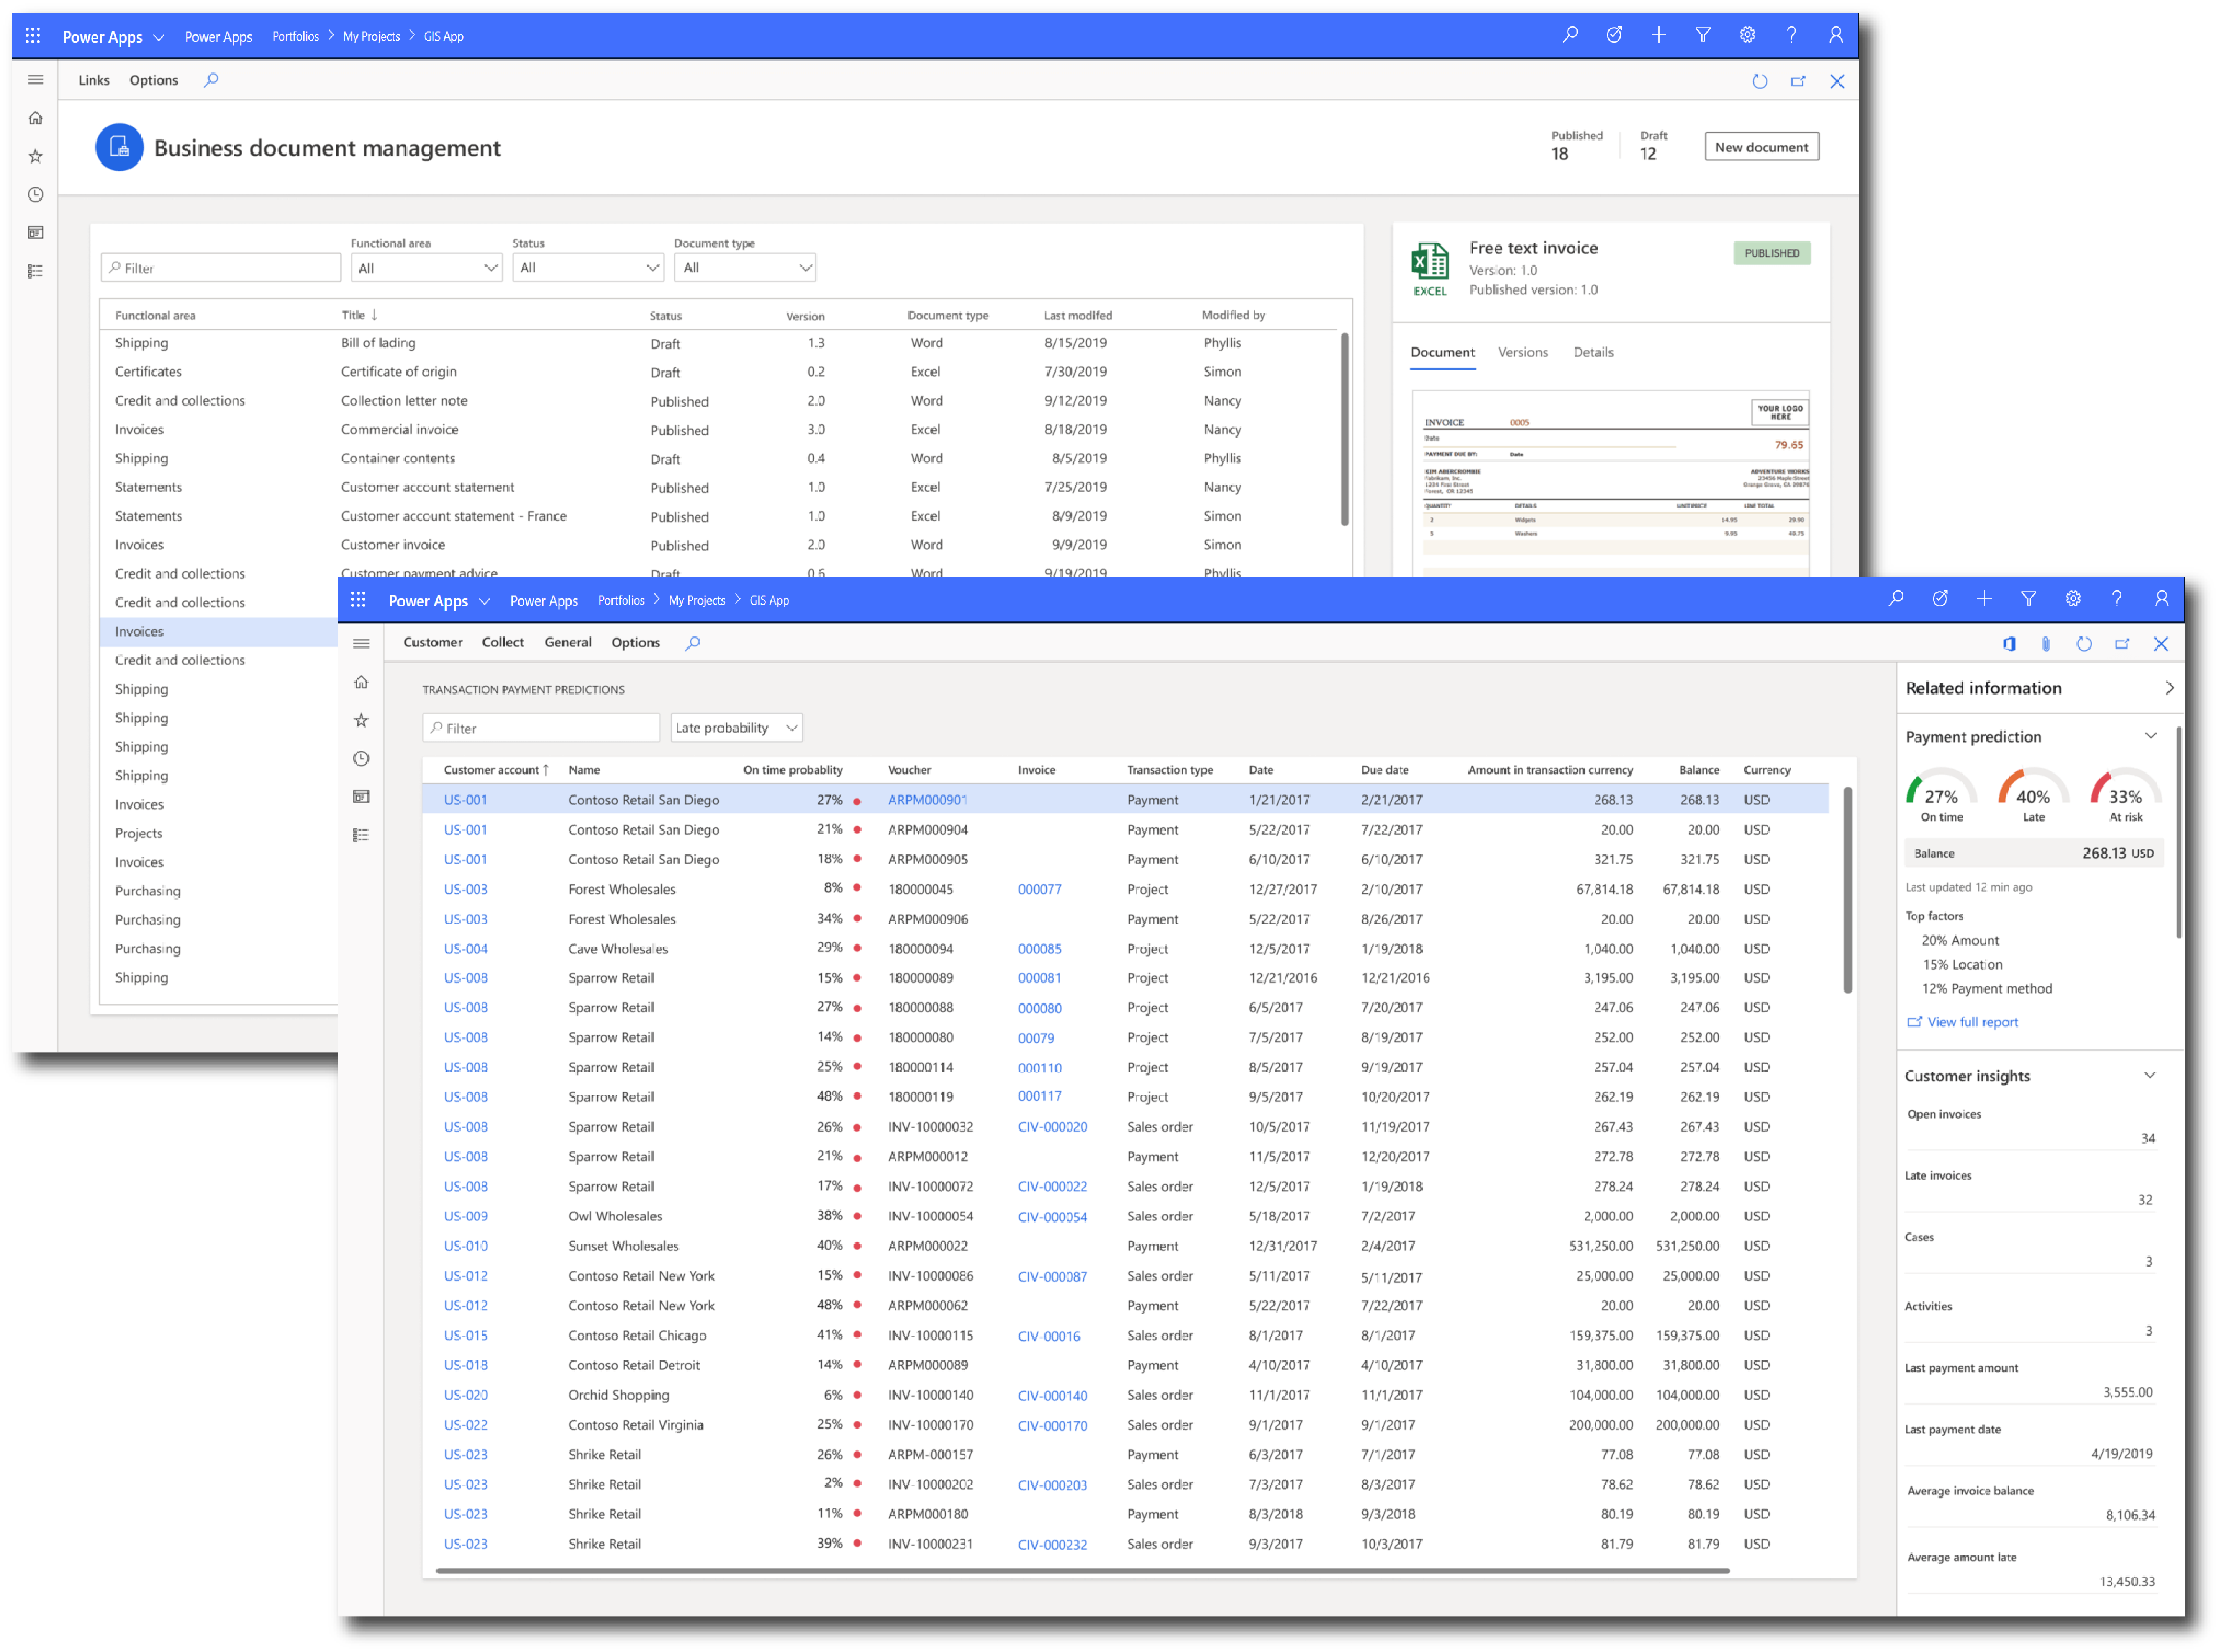Click search icon next to Options in back window
The height and width of the screenshot is (1652, 2219).
pos(211,80)
